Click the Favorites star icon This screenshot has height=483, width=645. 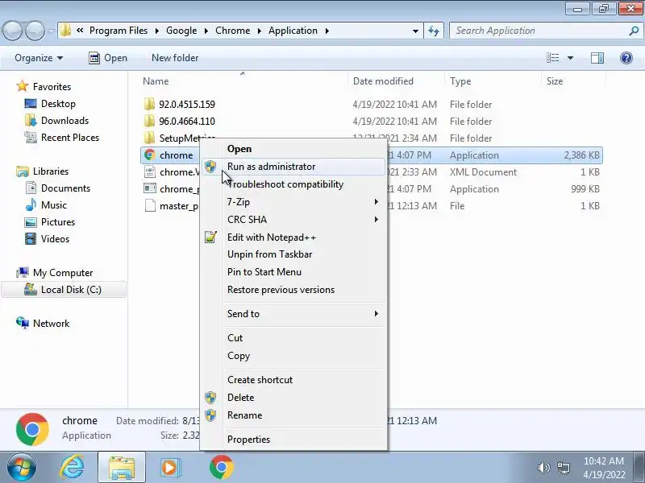(22, 86)
